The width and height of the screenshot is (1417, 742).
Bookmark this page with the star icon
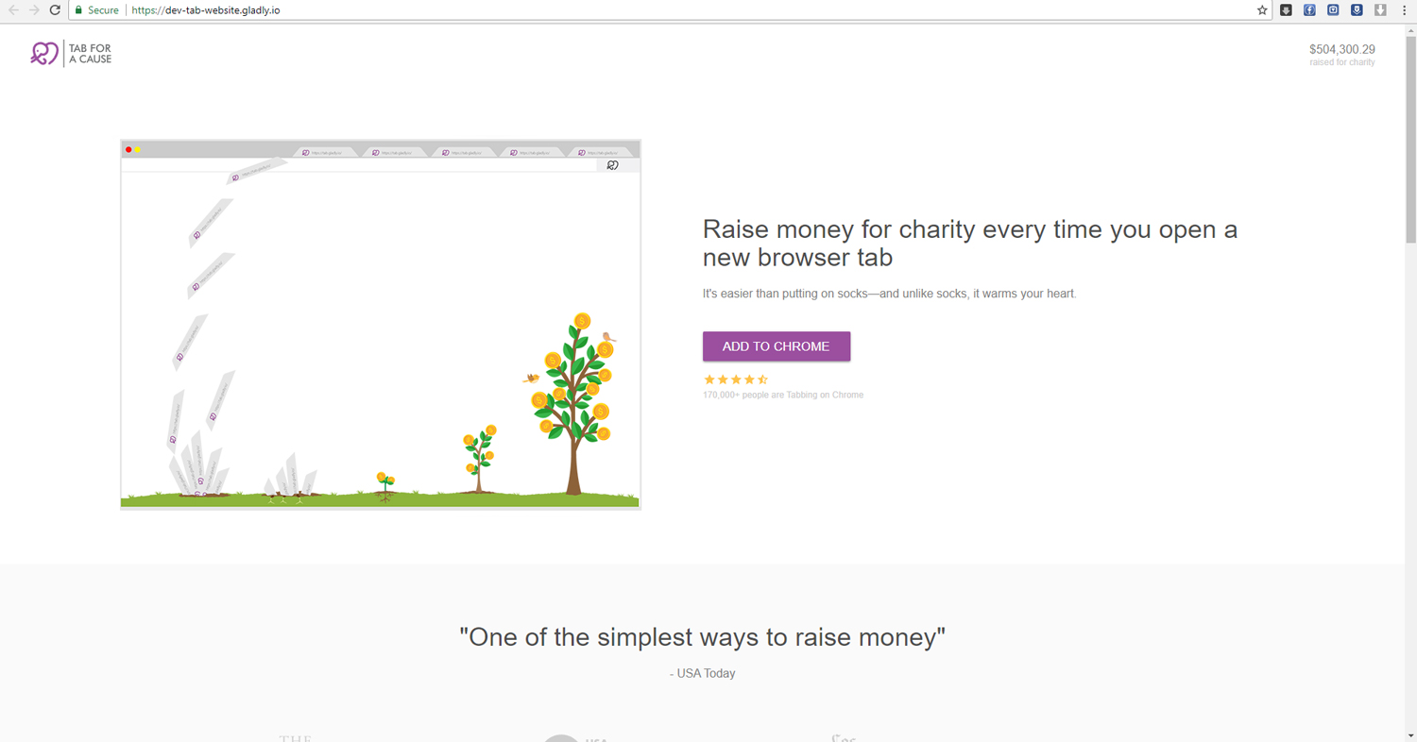1262,10
